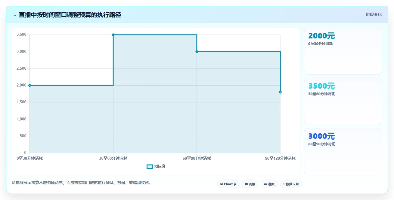Click the sparkle icon in 数据卡片 tag

(x=284, y=184)
